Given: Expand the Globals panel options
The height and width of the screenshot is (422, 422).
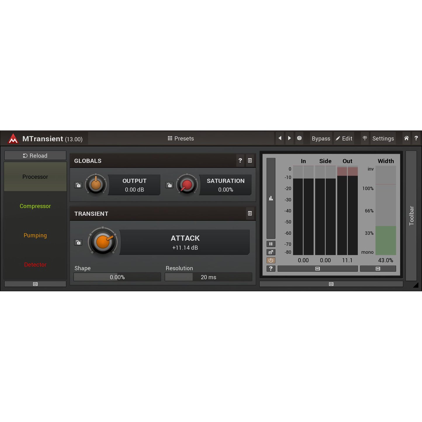Looking at the screenshot, I should 250,160.
